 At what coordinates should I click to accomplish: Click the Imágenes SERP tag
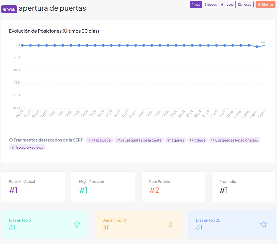pos(176,140)
